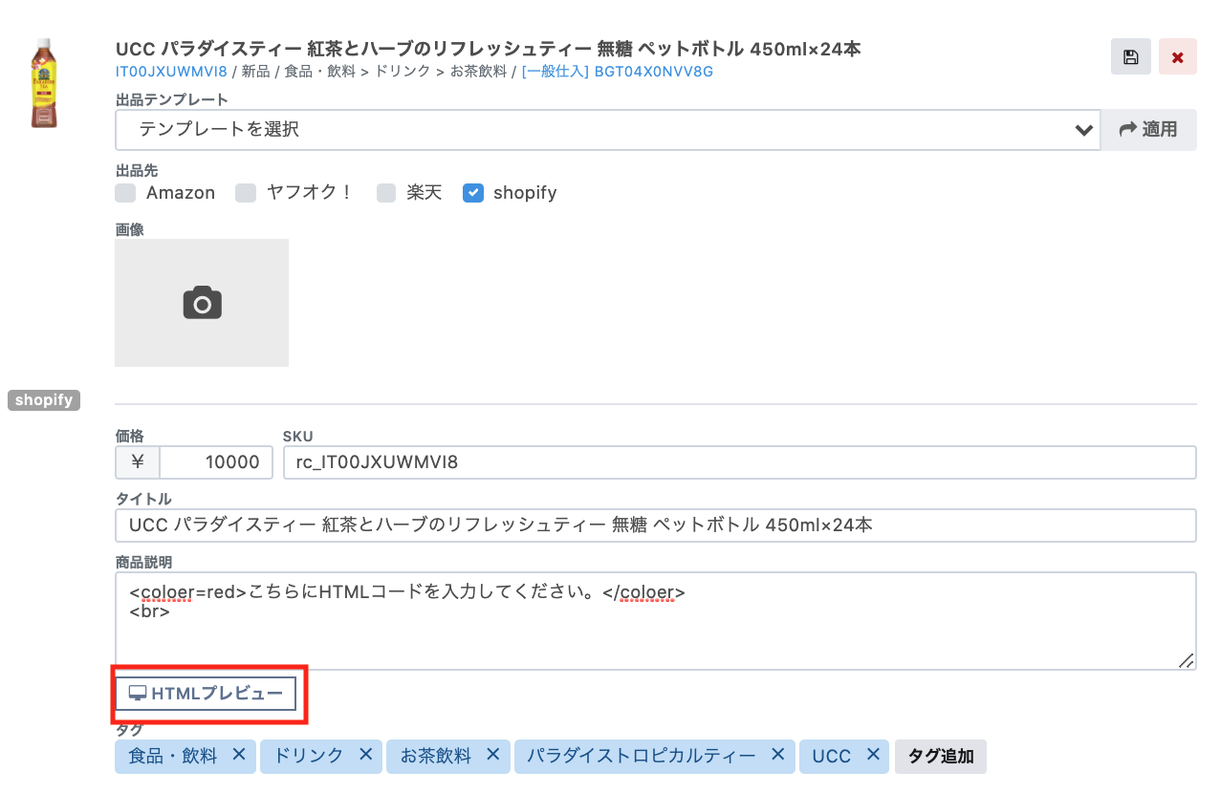Click the タグ追加 button

(941, 757)
